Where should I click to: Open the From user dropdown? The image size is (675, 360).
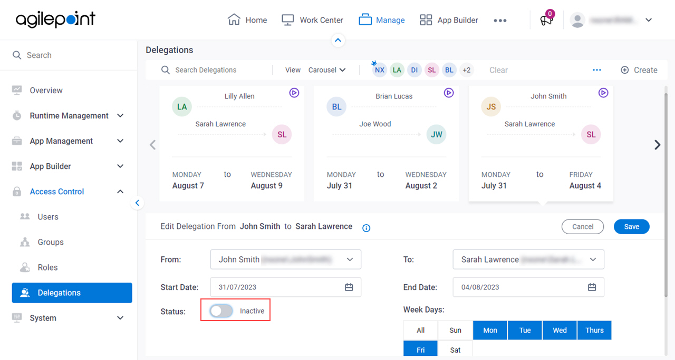pos(286,259)
